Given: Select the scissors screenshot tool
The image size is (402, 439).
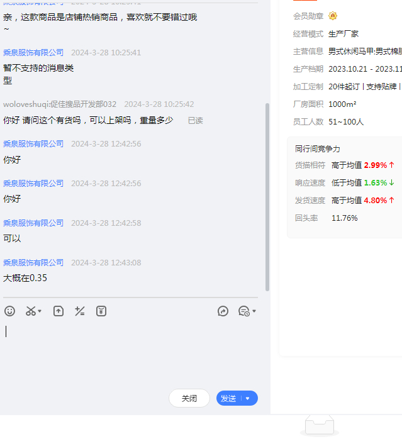Looking at the screenshot, I should coord(31,311).
